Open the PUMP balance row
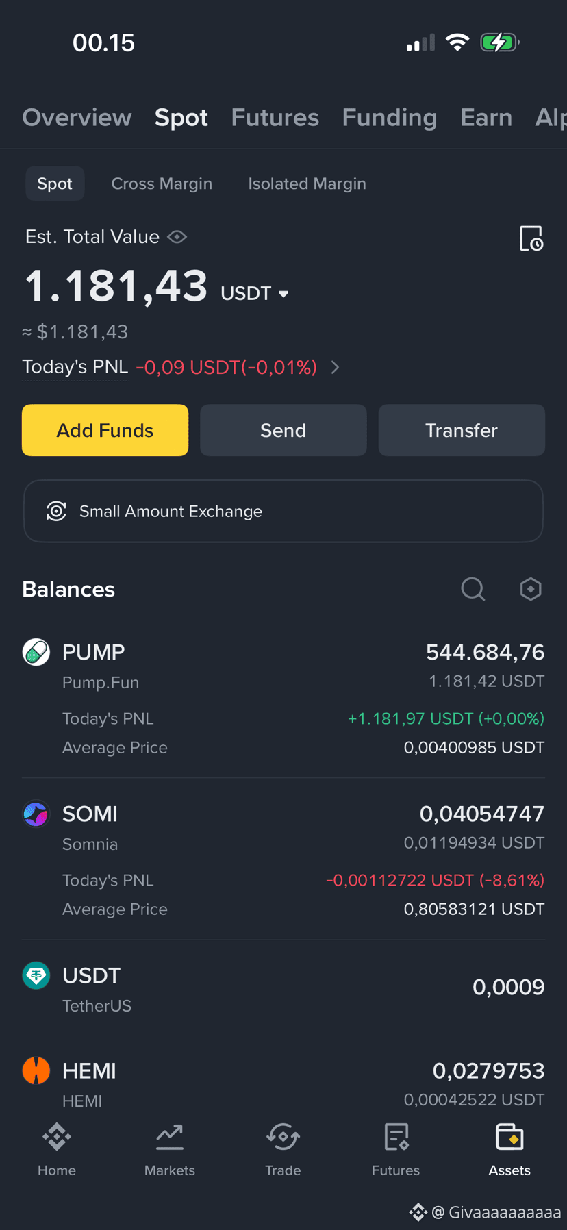The width and height of the screenshot is (567, 1230). [x=283, y=699]
